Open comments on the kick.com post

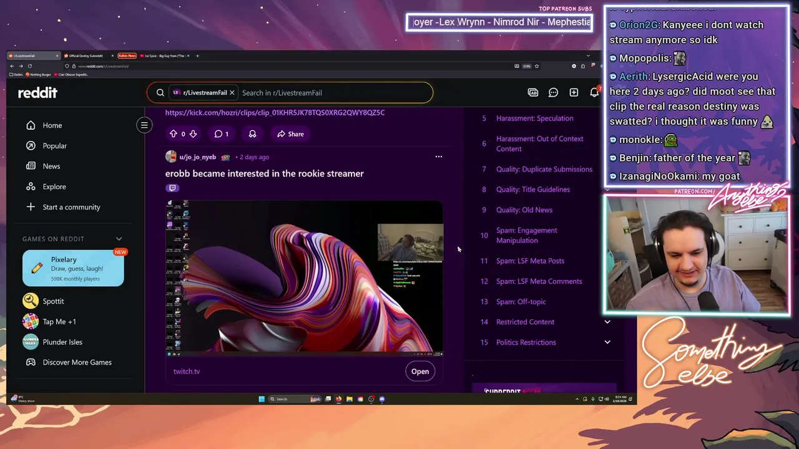click(x=221, y=134)
